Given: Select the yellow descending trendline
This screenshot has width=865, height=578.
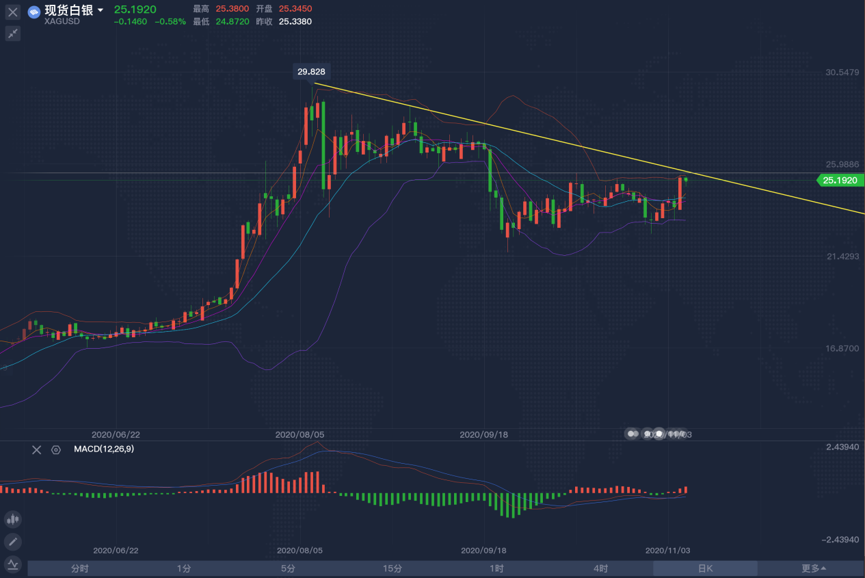Looking at the screenshot, I should pos(588,148).
